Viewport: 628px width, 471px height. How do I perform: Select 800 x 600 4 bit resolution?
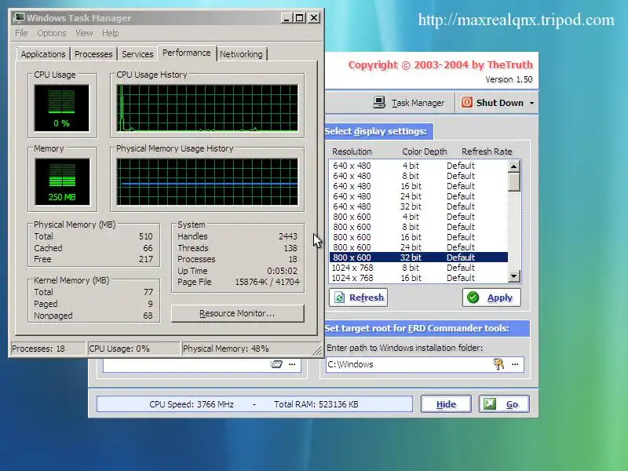[418, 217]
